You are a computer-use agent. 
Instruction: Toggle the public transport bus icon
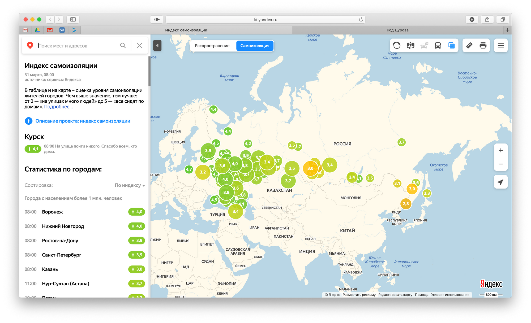[438, 46]
